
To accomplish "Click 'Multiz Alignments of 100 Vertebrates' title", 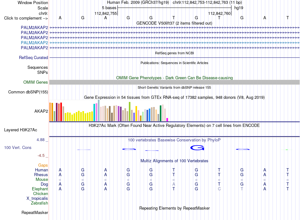I will pyautogui.click(x=174, y=161).
